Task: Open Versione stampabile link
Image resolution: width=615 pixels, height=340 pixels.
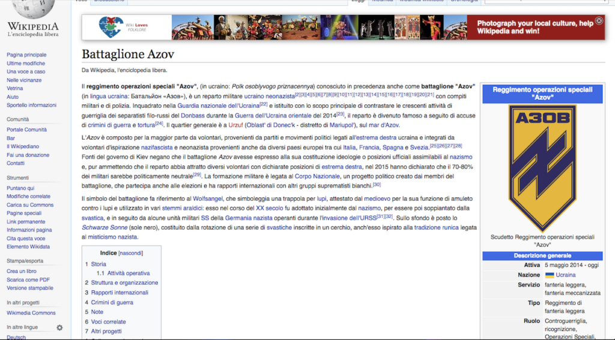Action: pos(30,288)
